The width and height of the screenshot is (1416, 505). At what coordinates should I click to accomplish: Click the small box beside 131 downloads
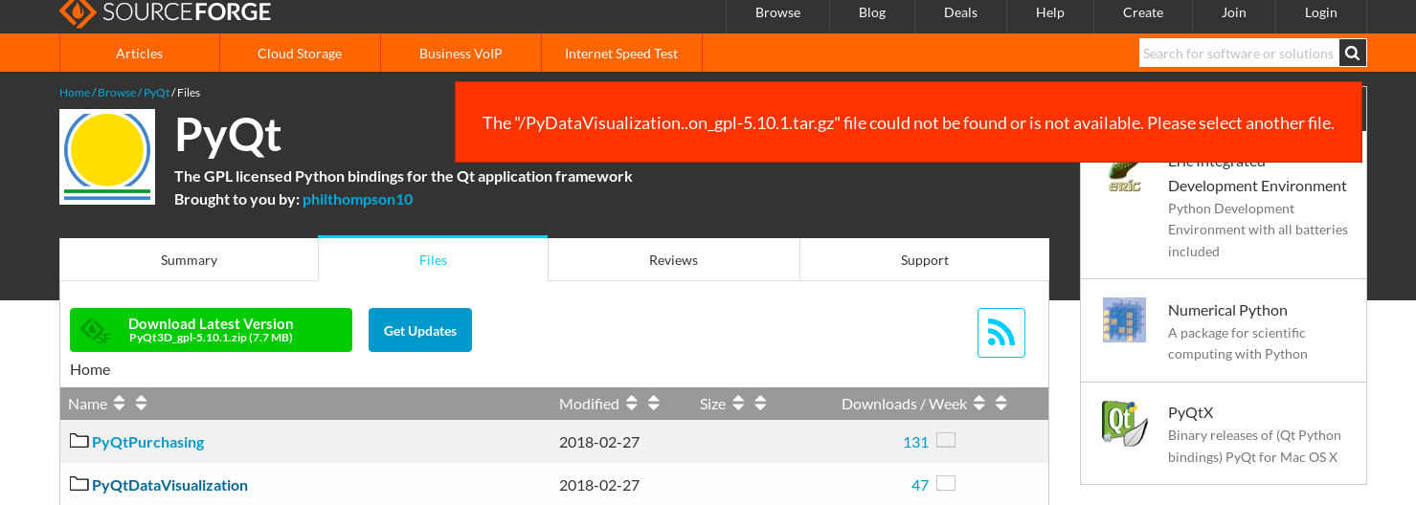(946, 441)
